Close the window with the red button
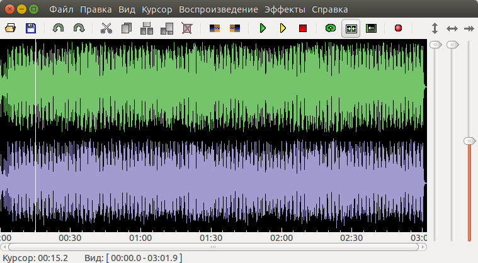Screen dimensions: 478x263 pos(9,9)
